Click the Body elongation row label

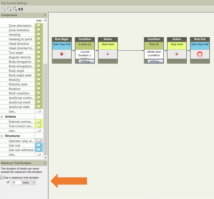[20, 62]
